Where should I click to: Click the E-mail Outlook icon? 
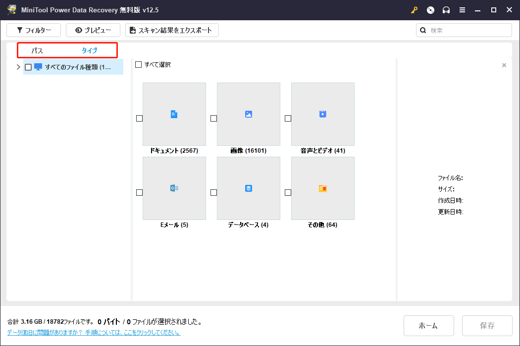(174, 188)
